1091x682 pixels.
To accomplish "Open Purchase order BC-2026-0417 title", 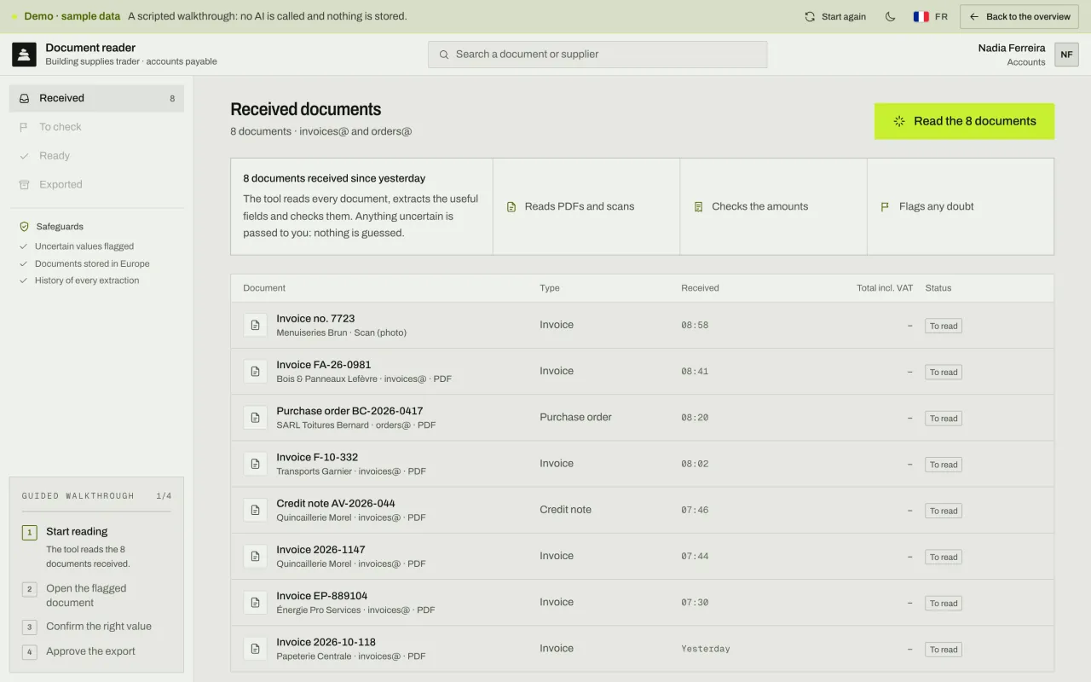I will click(x=349, y=411).
